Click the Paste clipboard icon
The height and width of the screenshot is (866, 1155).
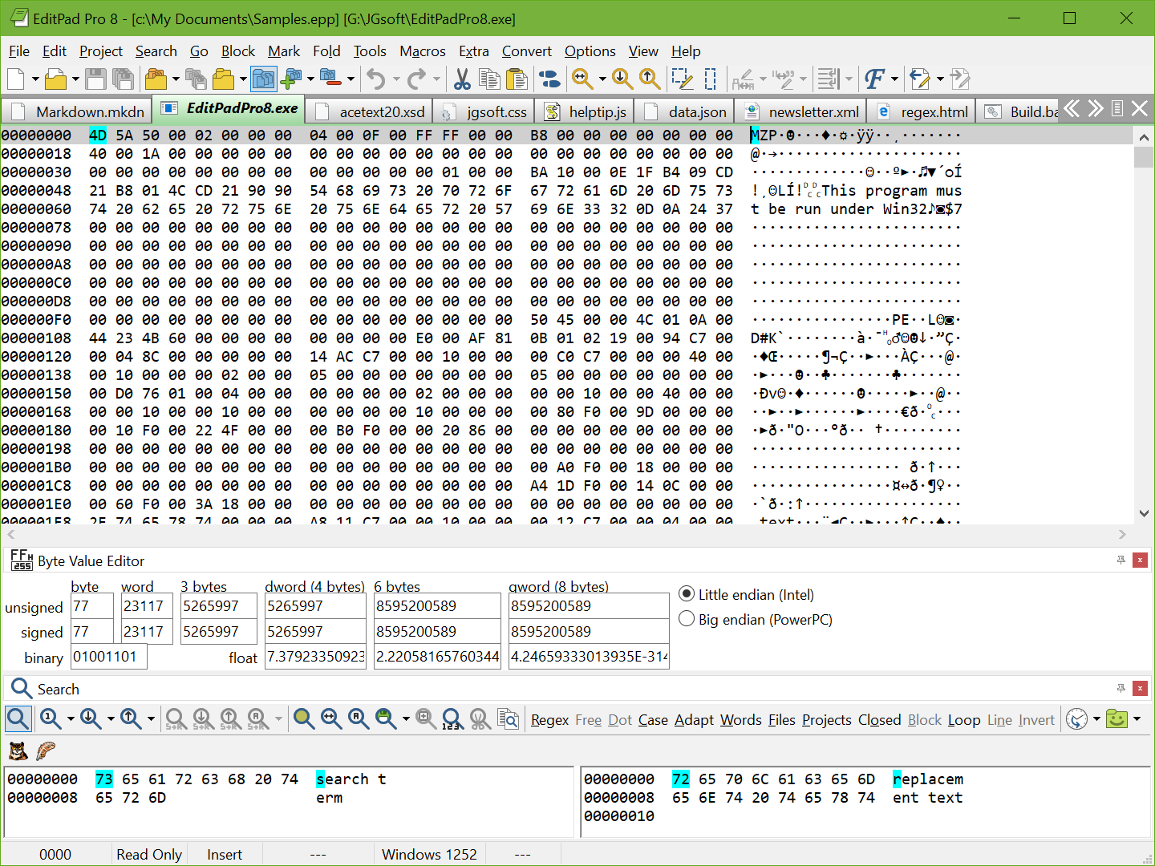click(517, 79)
